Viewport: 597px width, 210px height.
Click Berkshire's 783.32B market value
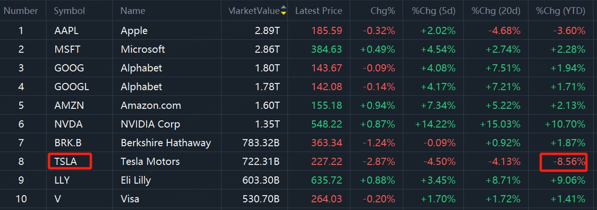click(x=261, y=143)
